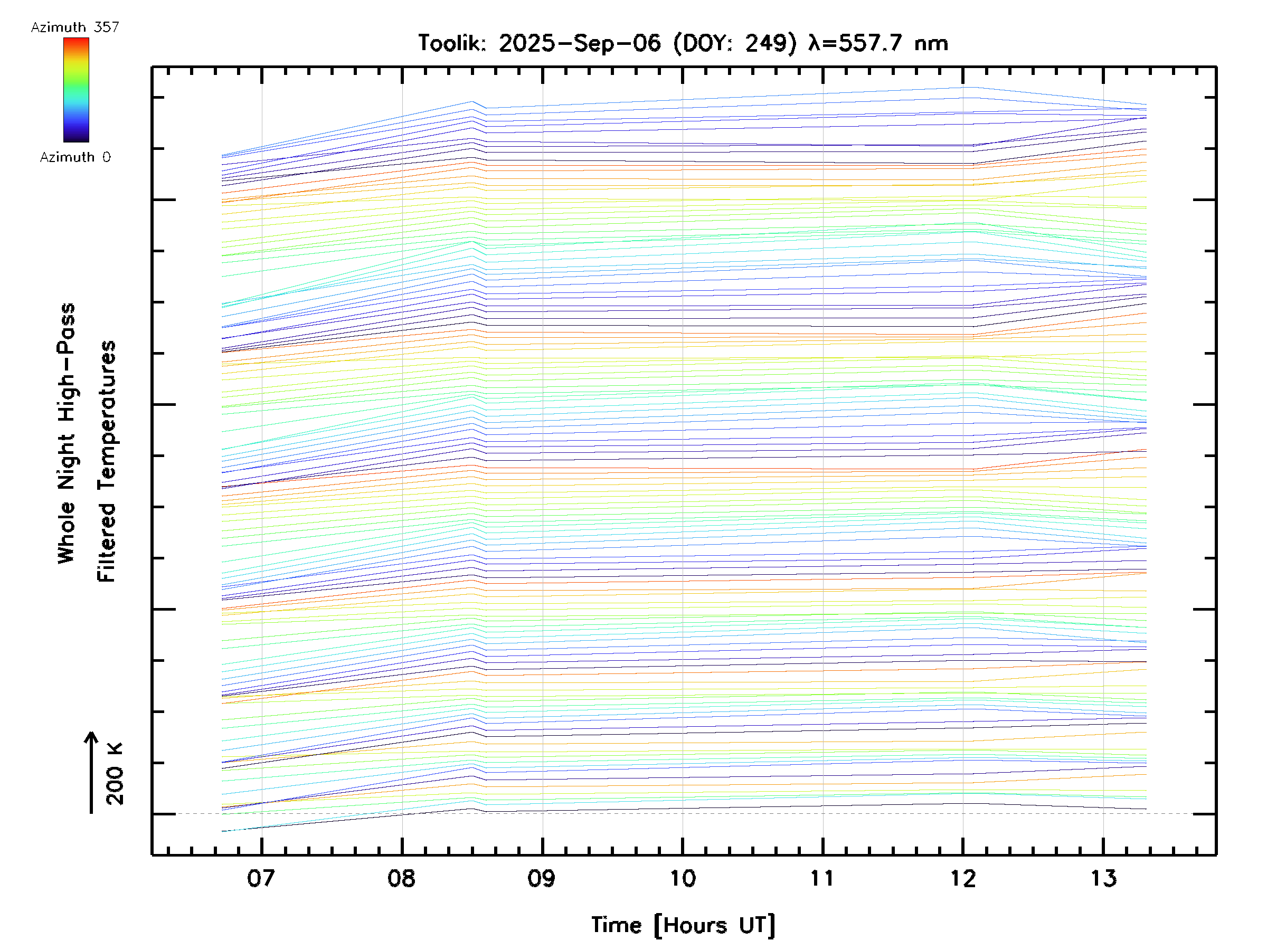Click the 09 hour axis label

tap(542, 878)
